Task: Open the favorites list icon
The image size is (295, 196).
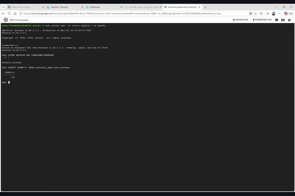Action: pos(268,14)
